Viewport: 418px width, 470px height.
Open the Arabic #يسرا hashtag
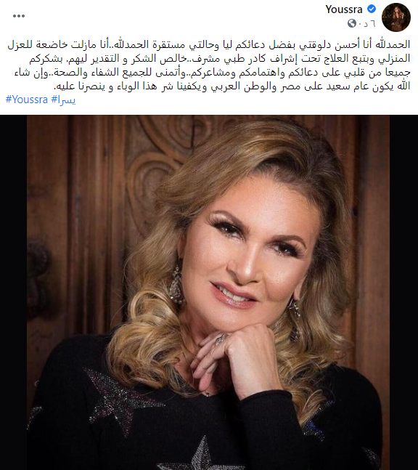coord(63,100)
